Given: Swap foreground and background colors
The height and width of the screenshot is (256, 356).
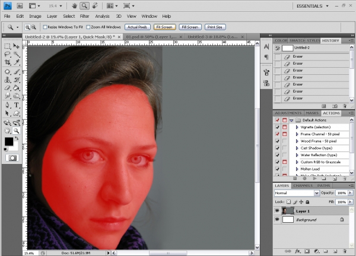Looking at the screenshot, I should click(17, 138).
